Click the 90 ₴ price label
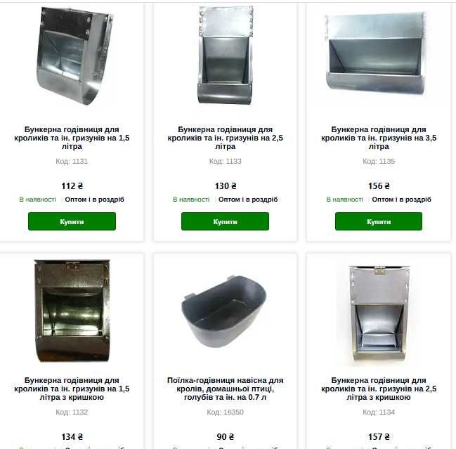Image resolution: width=456 pixels, height=449 pixels. click(225, 437)
